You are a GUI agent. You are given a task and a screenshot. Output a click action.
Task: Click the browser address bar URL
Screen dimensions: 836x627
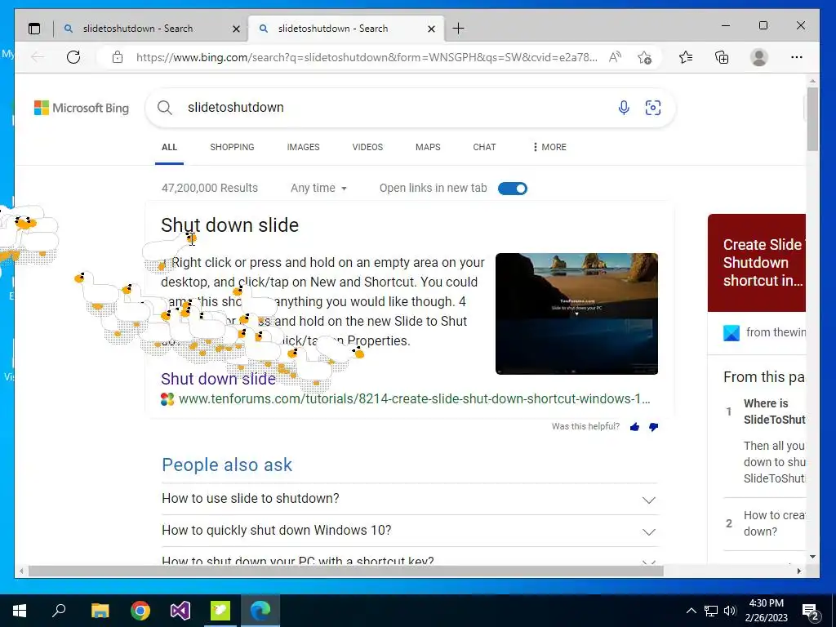click(x=367, y=57)
